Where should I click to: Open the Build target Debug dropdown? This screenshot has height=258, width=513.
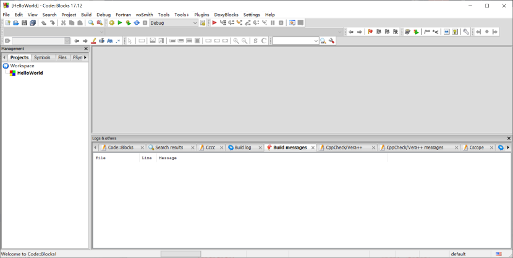click(174, 23)
